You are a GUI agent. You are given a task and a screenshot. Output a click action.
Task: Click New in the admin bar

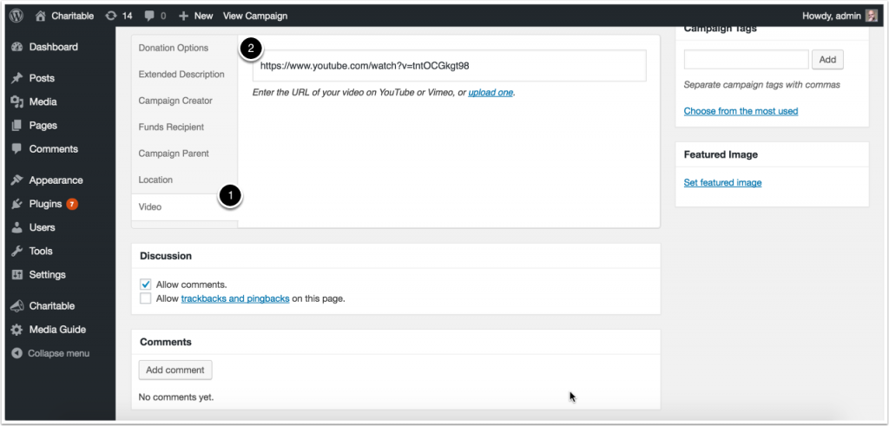click(203, 16)
